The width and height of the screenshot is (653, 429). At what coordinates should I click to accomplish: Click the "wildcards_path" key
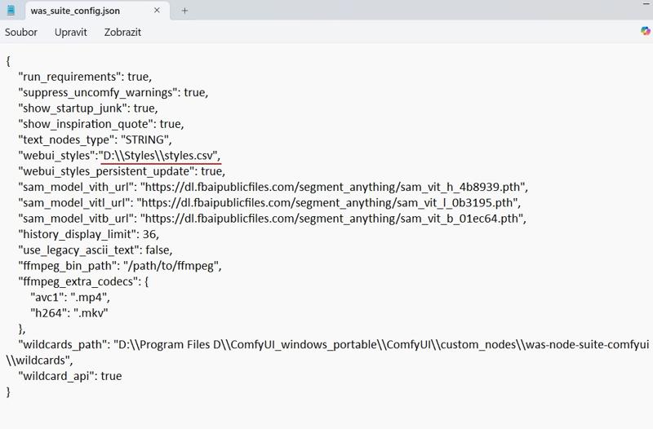63,345
